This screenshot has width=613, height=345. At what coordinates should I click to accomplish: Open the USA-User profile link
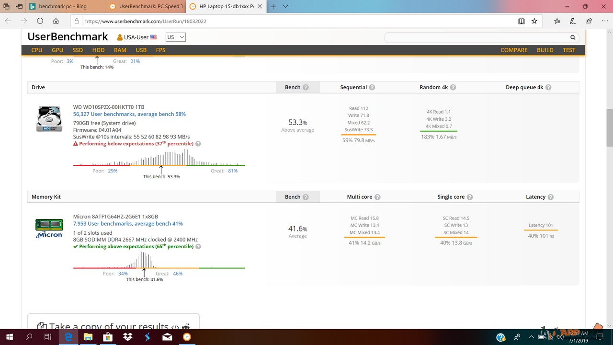(x=136, y=37)
